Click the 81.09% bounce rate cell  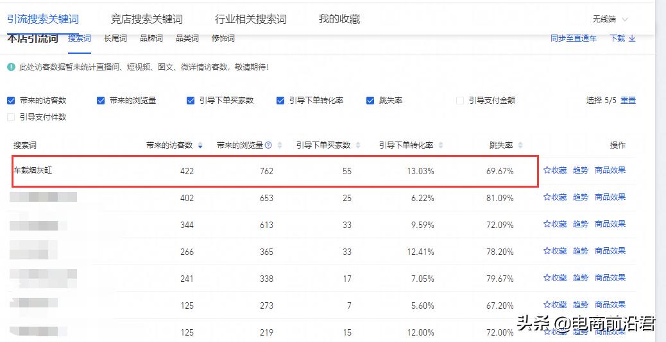500,198
